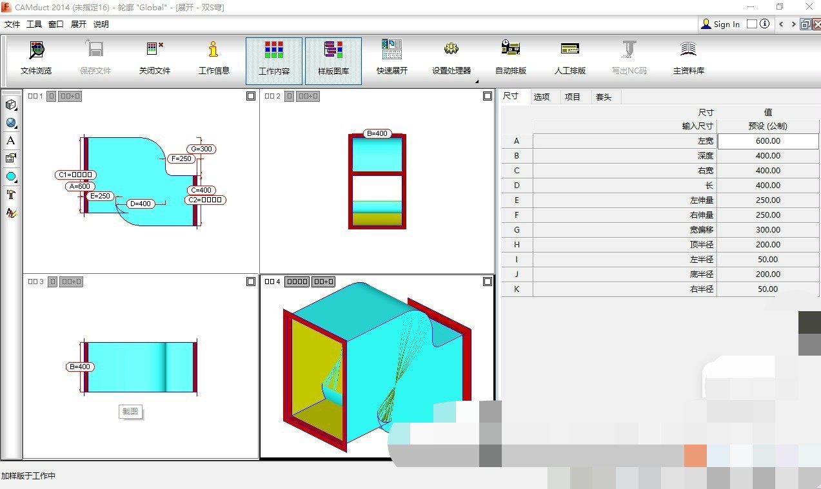The width and height of the screenshot is (821, 489).
Task: Select the 深度 row B value 400.00
Action: (x=768, y=155)
